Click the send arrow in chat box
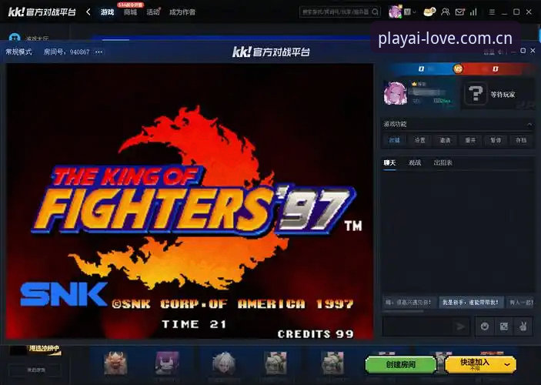 click(x=460, y=326)
